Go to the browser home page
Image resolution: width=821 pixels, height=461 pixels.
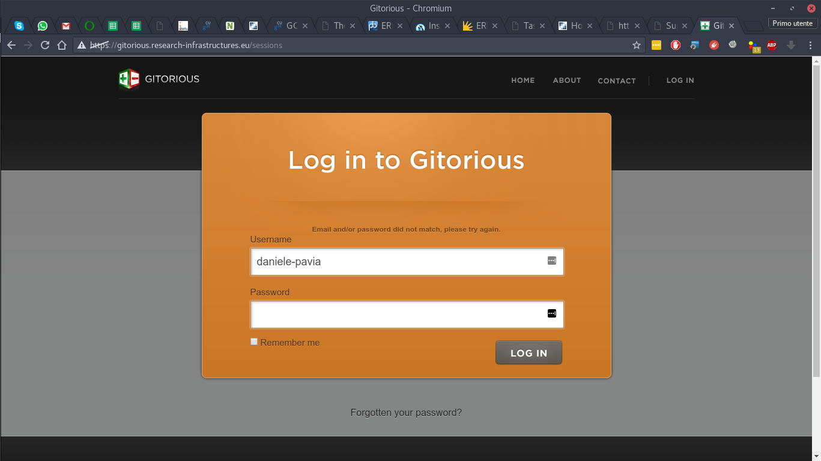point(62,45)
